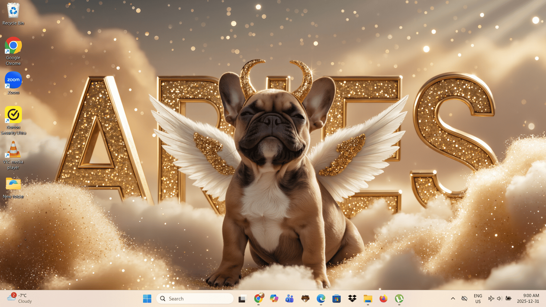Select the New folder desktop icon

(13, 188)
